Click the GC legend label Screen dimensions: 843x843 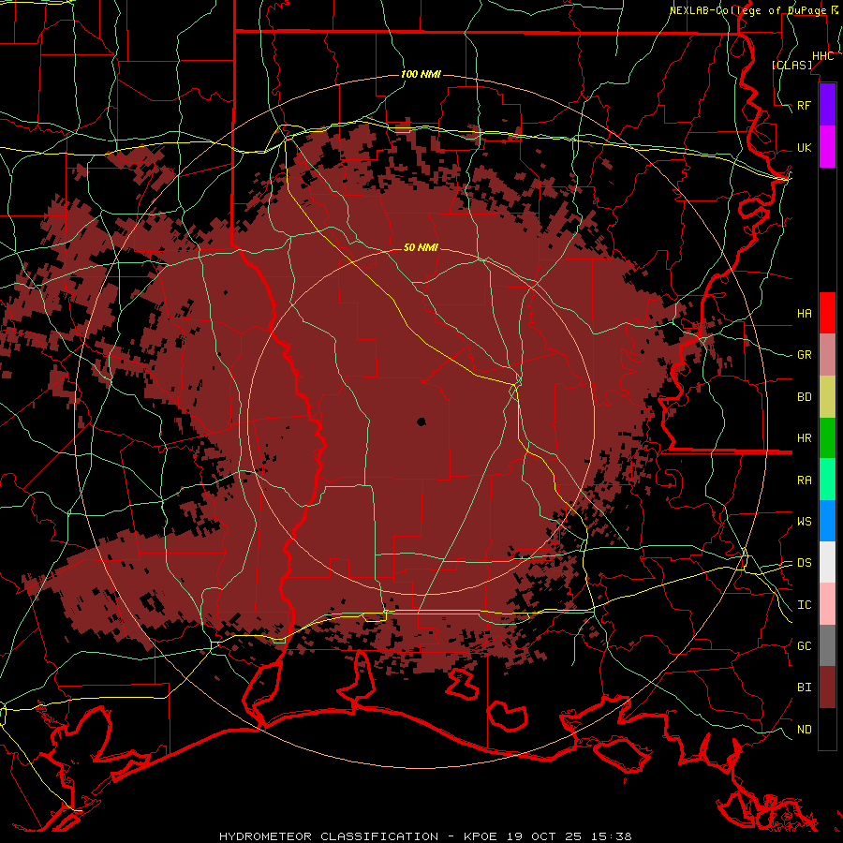(x=804, y=646)
